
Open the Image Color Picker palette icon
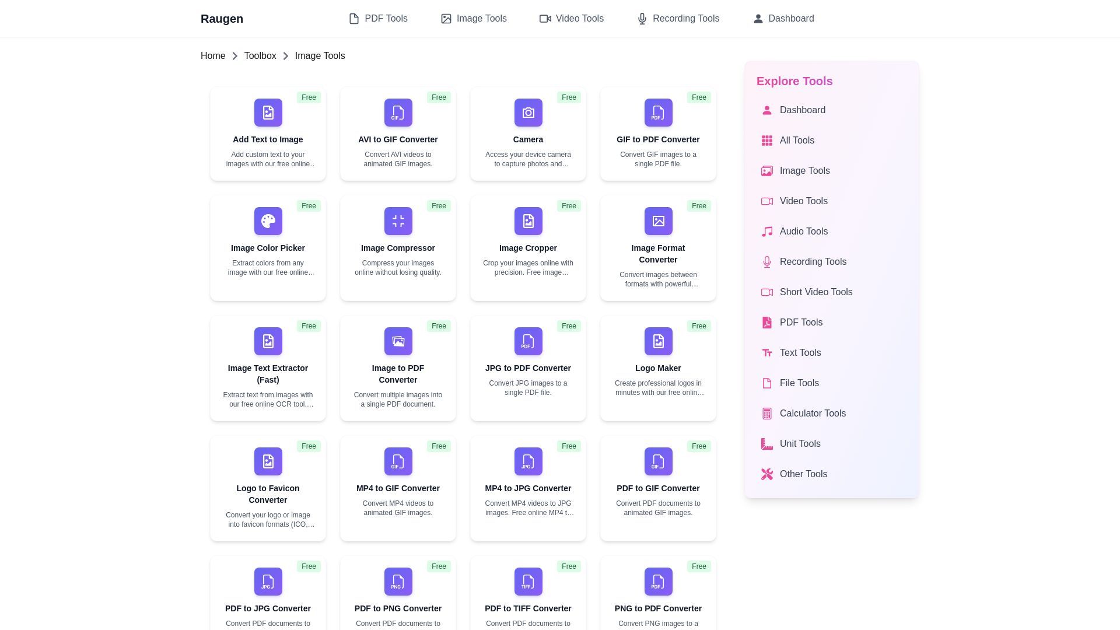click(268, 221)
